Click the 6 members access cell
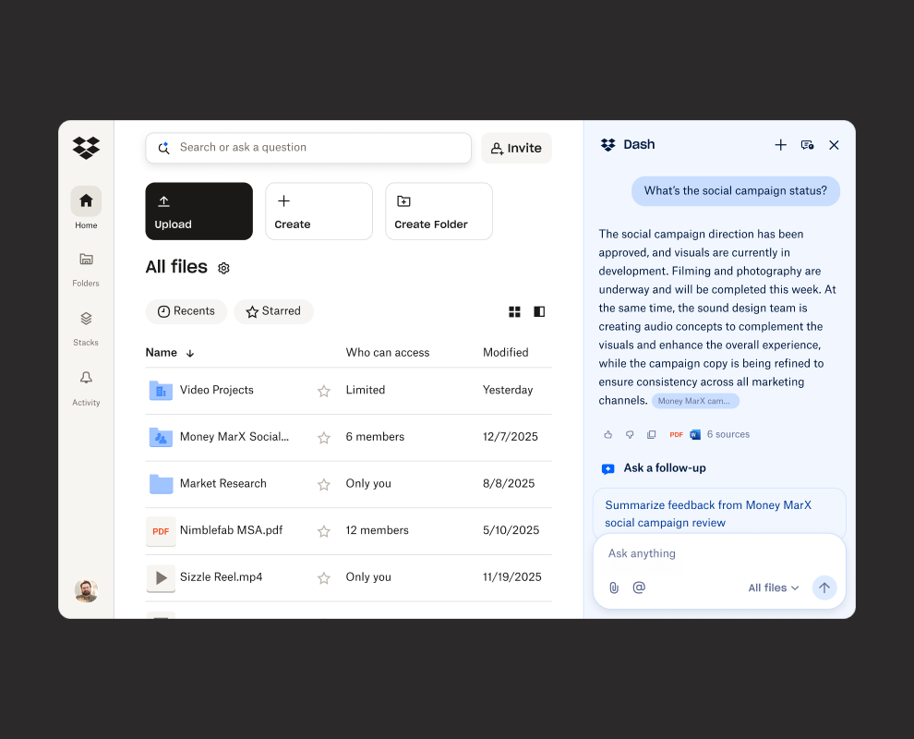 [x=375, y=436]
